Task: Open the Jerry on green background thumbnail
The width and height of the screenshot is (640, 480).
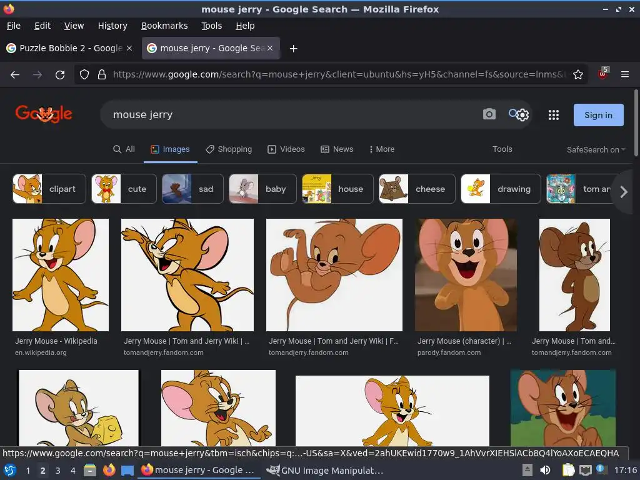Action: (x=563, y=408)
